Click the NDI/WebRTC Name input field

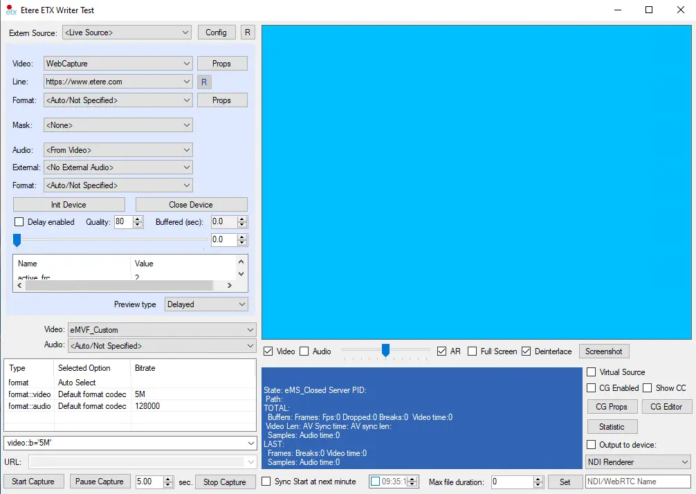[637, 482]
